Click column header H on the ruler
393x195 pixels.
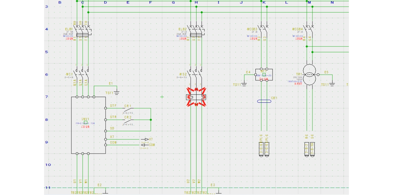click(196, 3)
